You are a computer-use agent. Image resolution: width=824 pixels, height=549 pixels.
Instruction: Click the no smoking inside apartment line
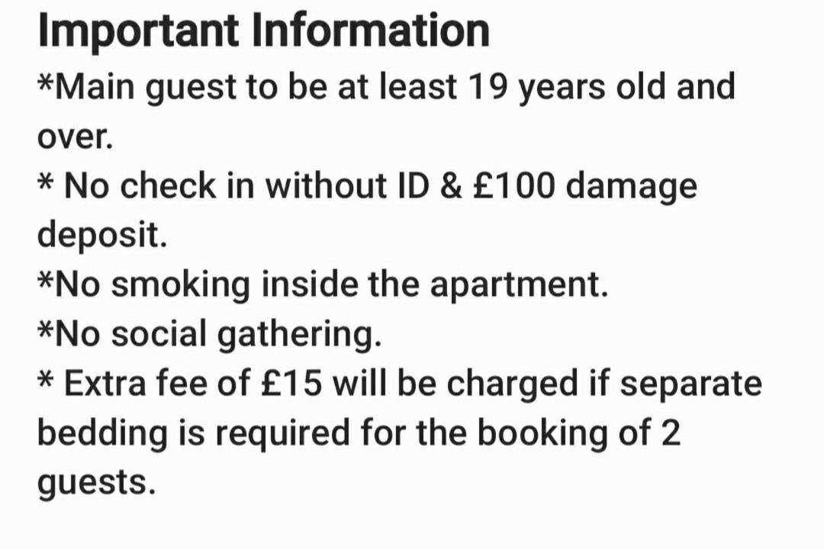tap(323, 284)
